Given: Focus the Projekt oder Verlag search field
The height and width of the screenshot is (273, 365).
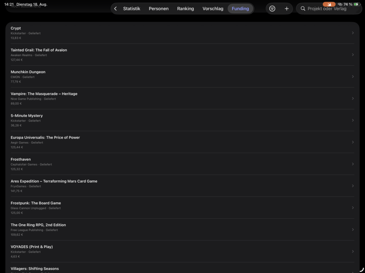Looking at the screenshot, I should click(329, 9).
